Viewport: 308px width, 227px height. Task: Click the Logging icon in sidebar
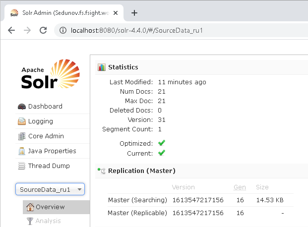pyautogui.click(x=21, y=121)
